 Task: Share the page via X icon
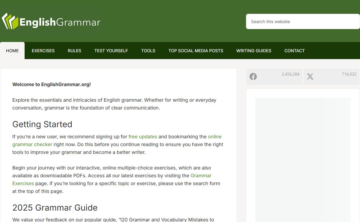coord(310,76)
